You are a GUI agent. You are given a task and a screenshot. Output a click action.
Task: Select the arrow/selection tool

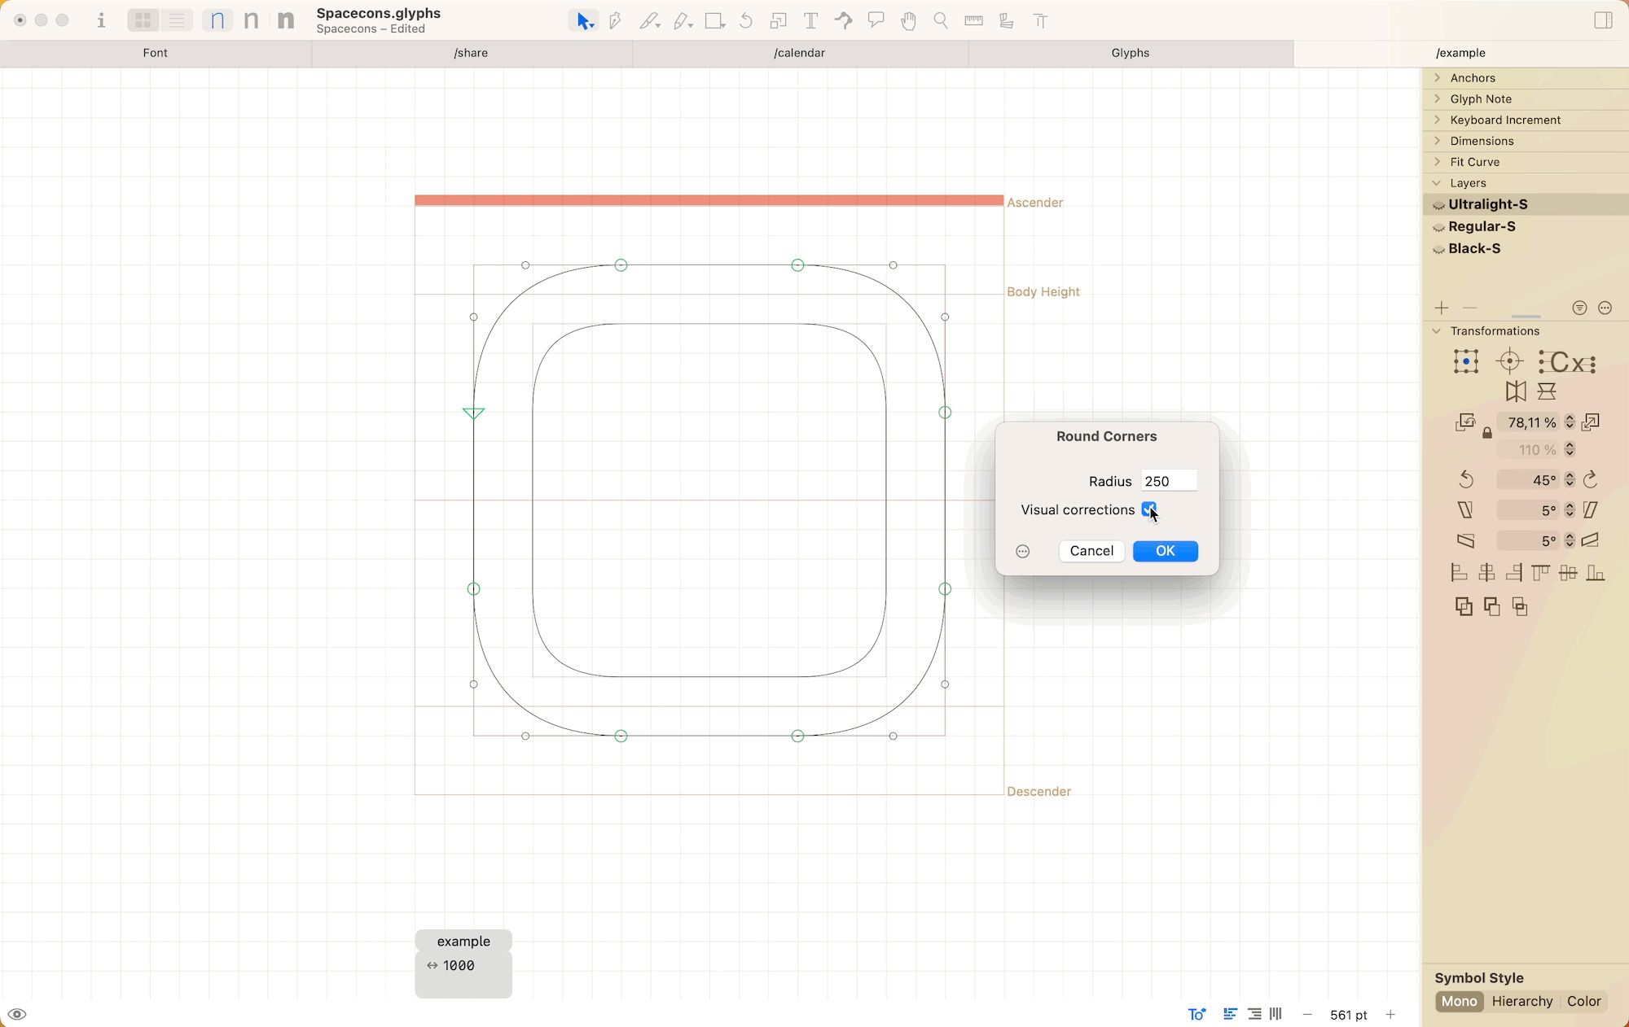[x=585, y=20]
